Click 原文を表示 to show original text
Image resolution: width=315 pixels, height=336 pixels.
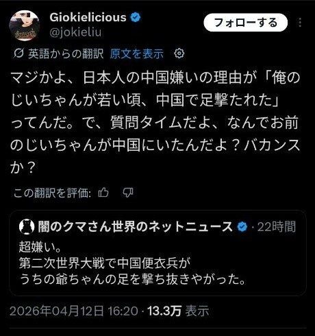[137, 54]
